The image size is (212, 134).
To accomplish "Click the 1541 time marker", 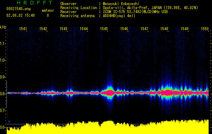I will coord(23,29).
